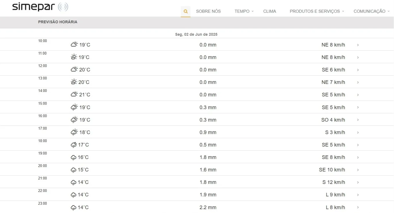Viewport: 394px width, 213px height.
Task: Click the rain cloud icon for 19:00
Action: 74,157
